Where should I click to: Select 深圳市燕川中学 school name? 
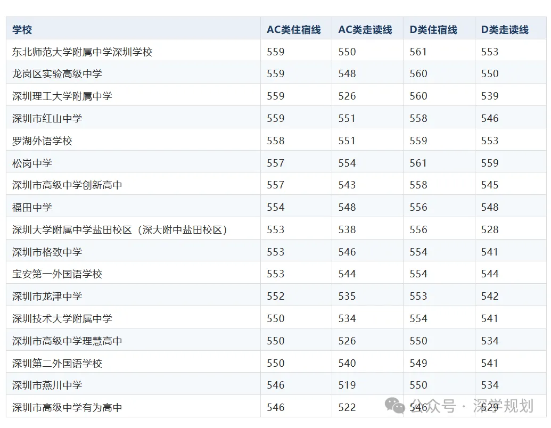click(47, 385)
